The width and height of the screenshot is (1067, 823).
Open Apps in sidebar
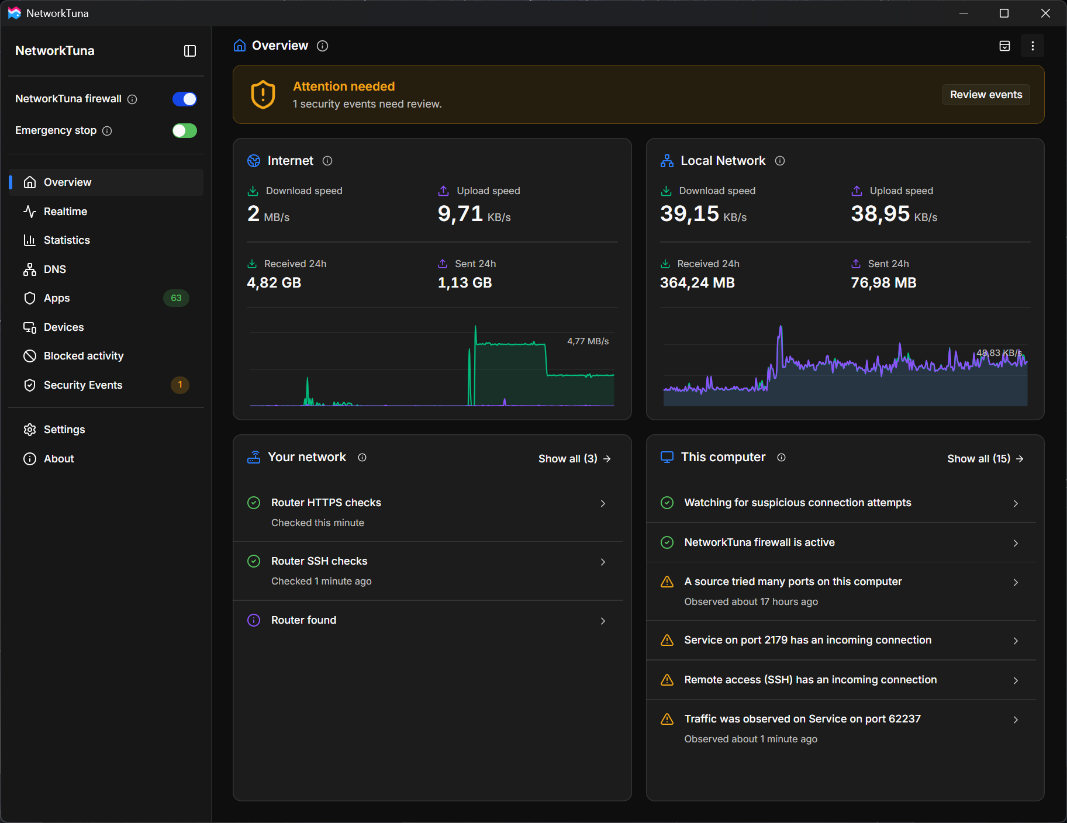[106, 298]
